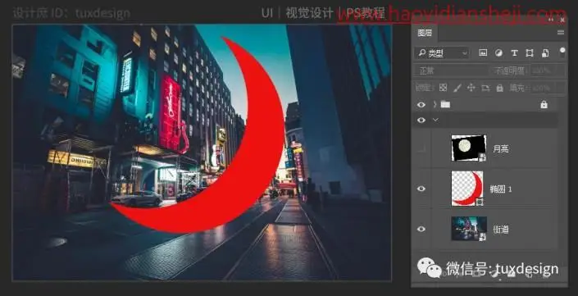Hide the 椭圆 1 layer
Screen dimensions: 578x296
(421, 189)
